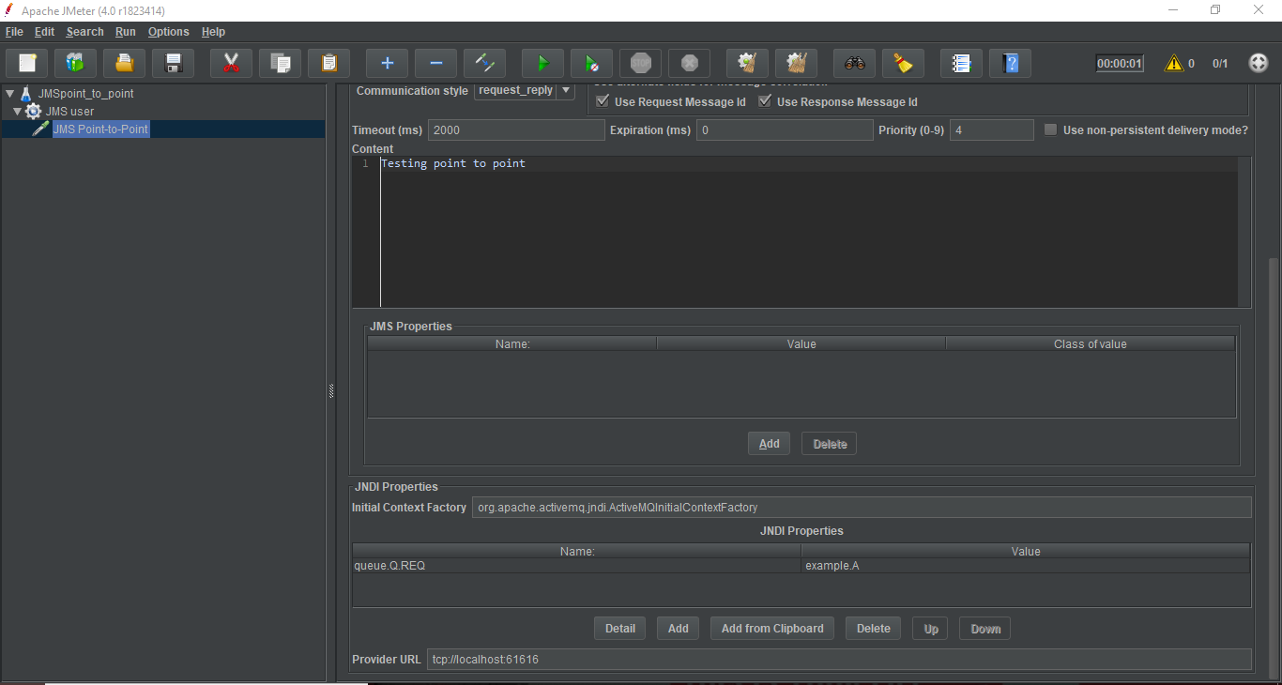
Task: Enable Use non-persistent delivery mode checkbox
Action: click(x=1051, y=130)
